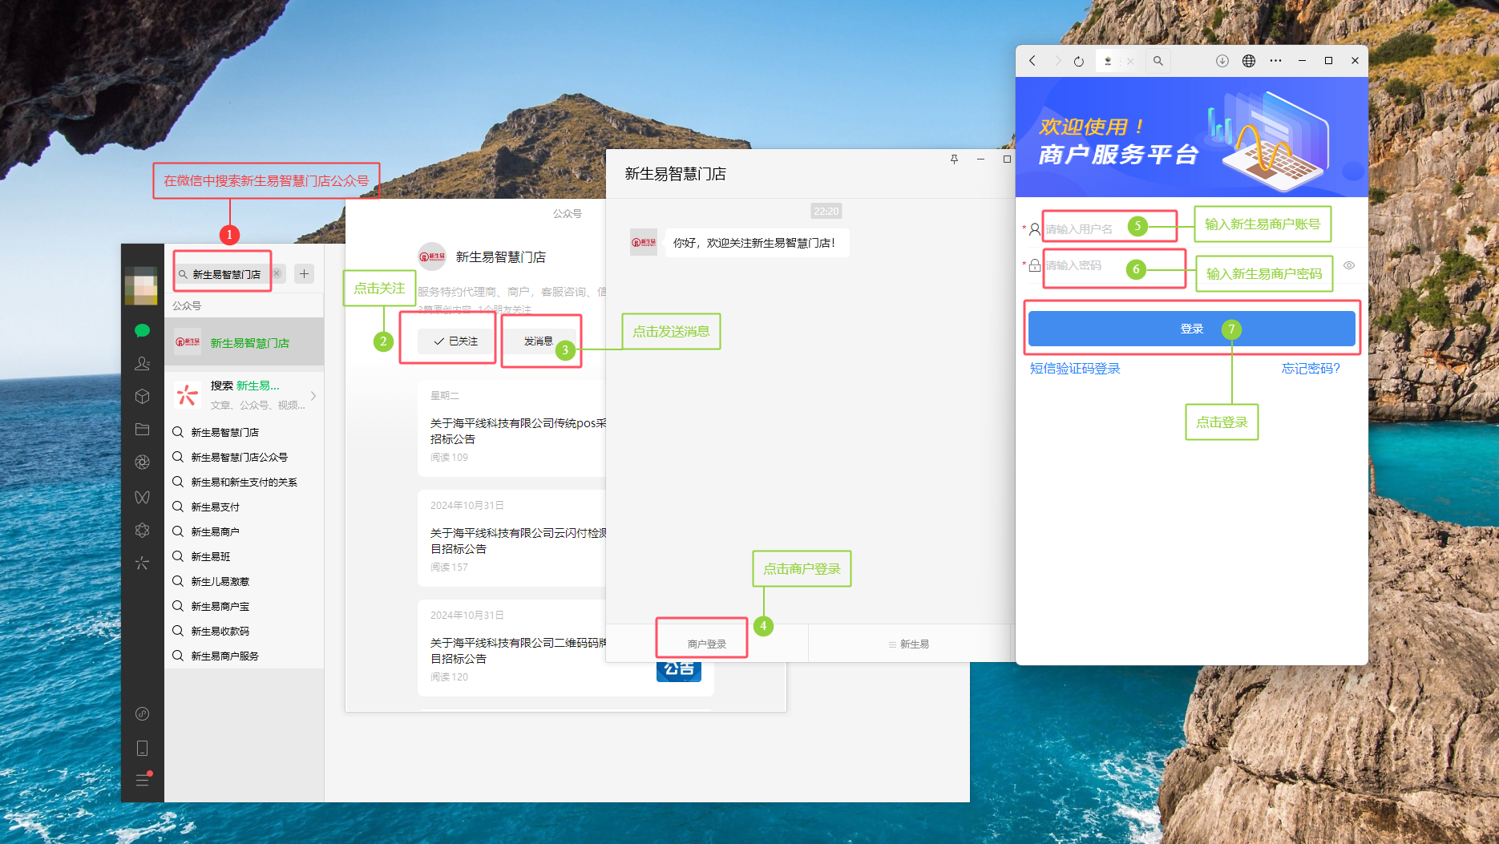Open the three-dot more menu in browser
This screenshot has height=844, width=1499.
click(x=1275, y=61)
